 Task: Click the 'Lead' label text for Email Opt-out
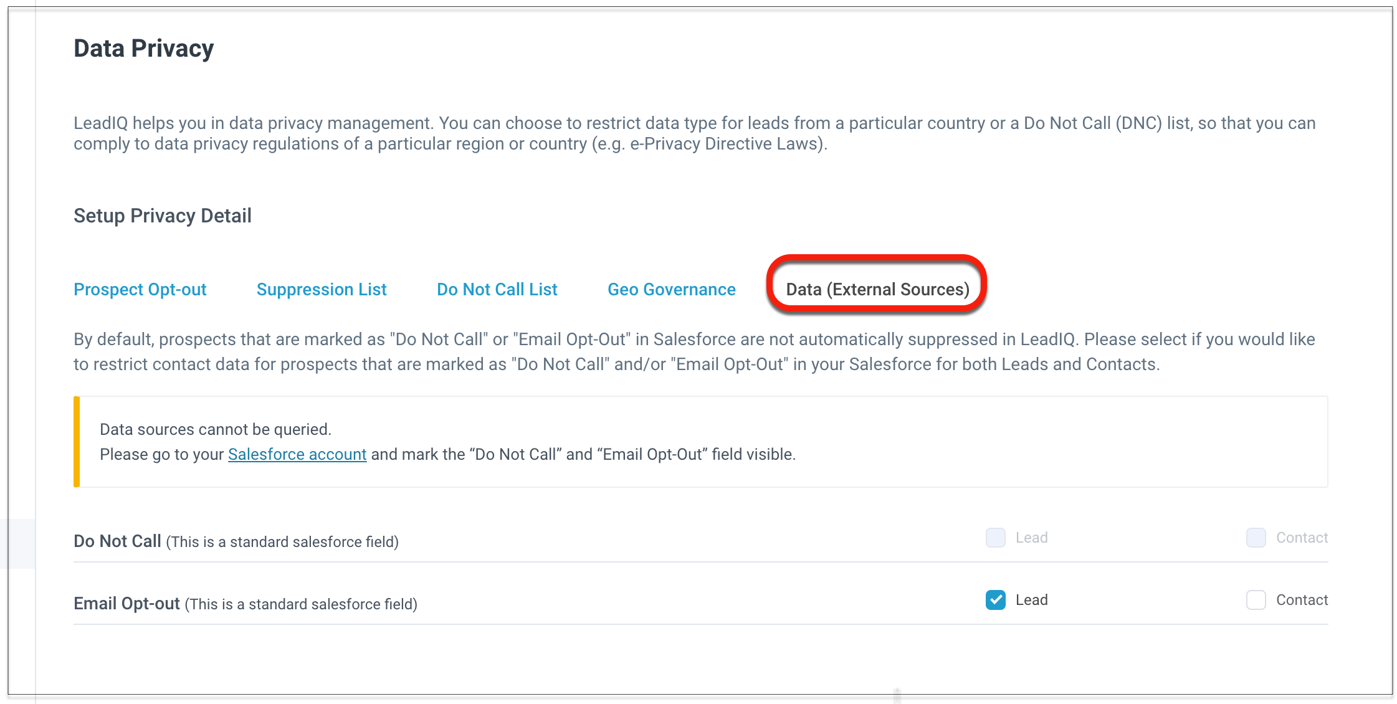click(x=1031, y=600)
